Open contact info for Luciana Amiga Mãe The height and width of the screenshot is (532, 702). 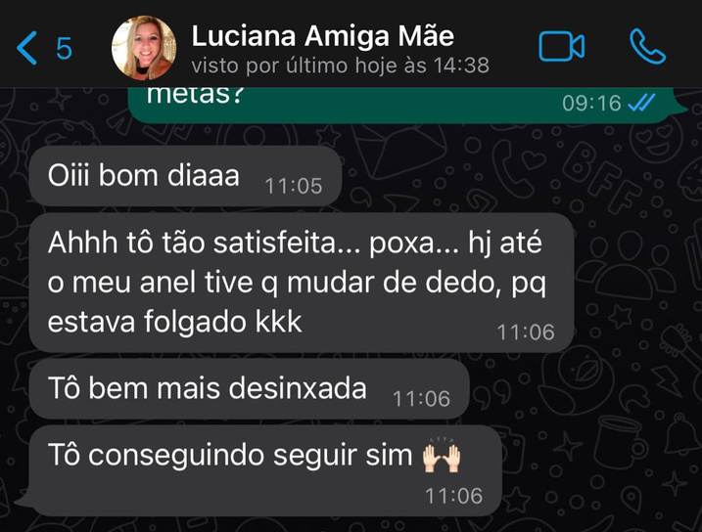(322, 36)
